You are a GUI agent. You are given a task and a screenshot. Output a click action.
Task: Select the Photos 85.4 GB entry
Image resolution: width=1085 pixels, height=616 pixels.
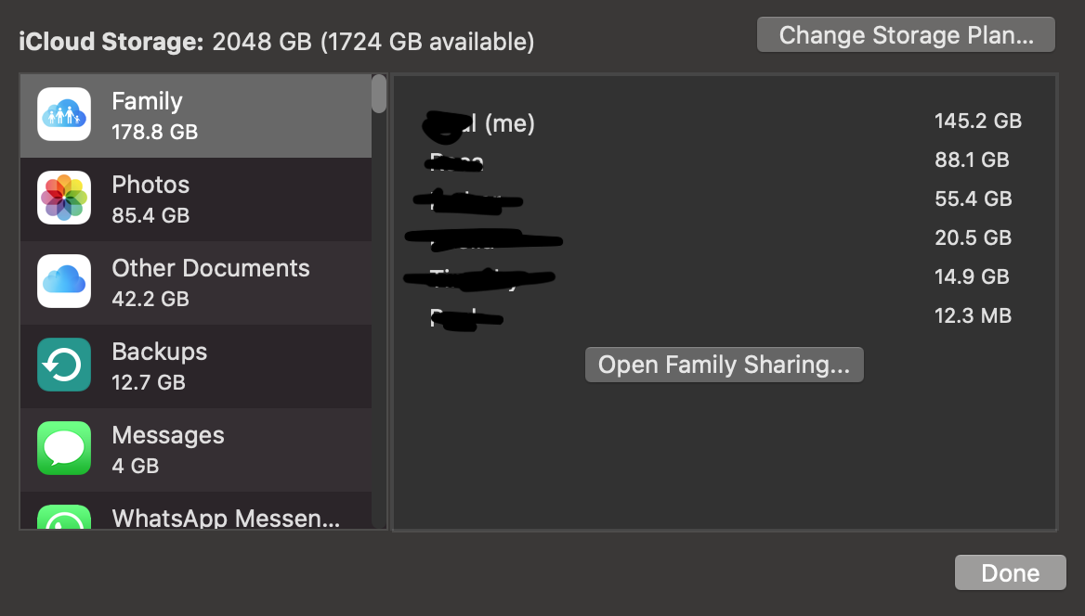tap(196, 199)
